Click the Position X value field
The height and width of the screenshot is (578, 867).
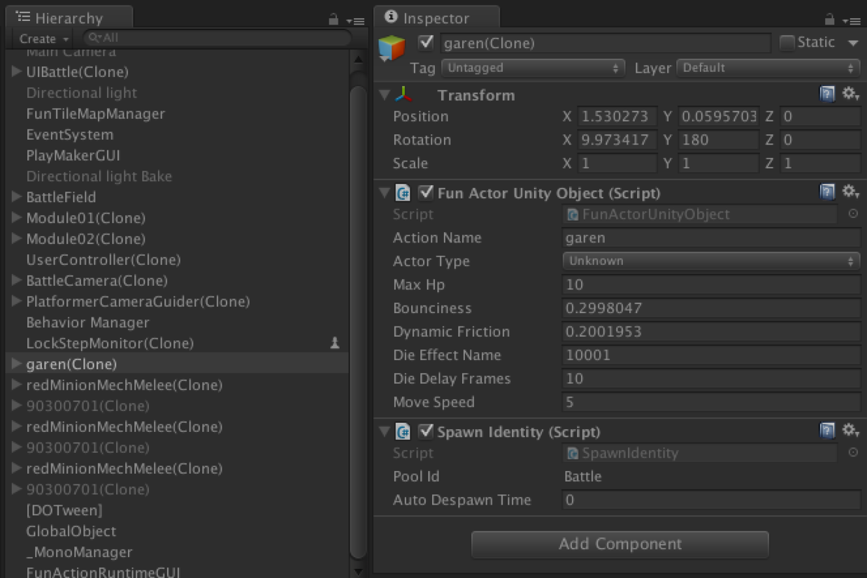coord(617,116)
